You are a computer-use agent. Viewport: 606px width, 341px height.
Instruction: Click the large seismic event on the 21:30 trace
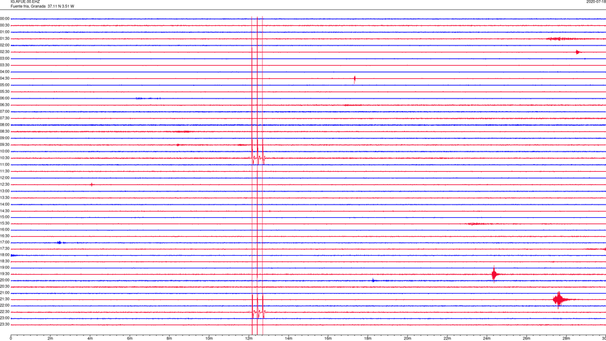click(x=561, y=299)
